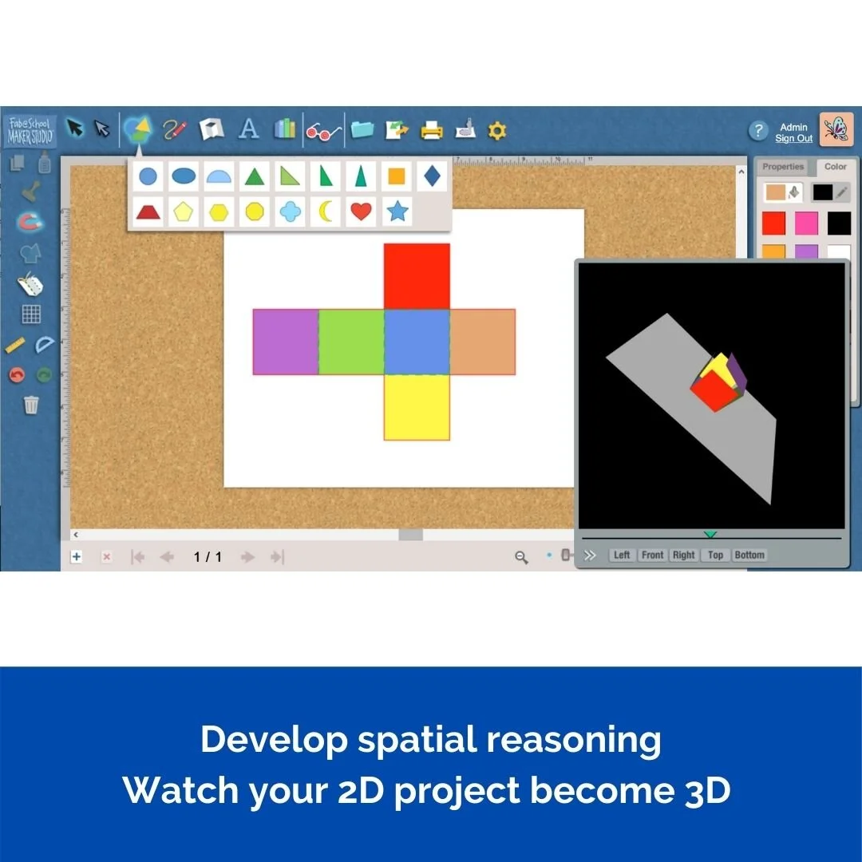Select the stroke color pencil selector
The height and width of the screenshot is (862, 862).
click(831, 192)
